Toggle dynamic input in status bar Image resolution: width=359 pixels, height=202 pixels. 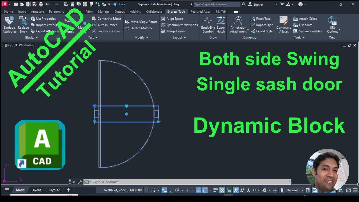[x=164, y=190]
